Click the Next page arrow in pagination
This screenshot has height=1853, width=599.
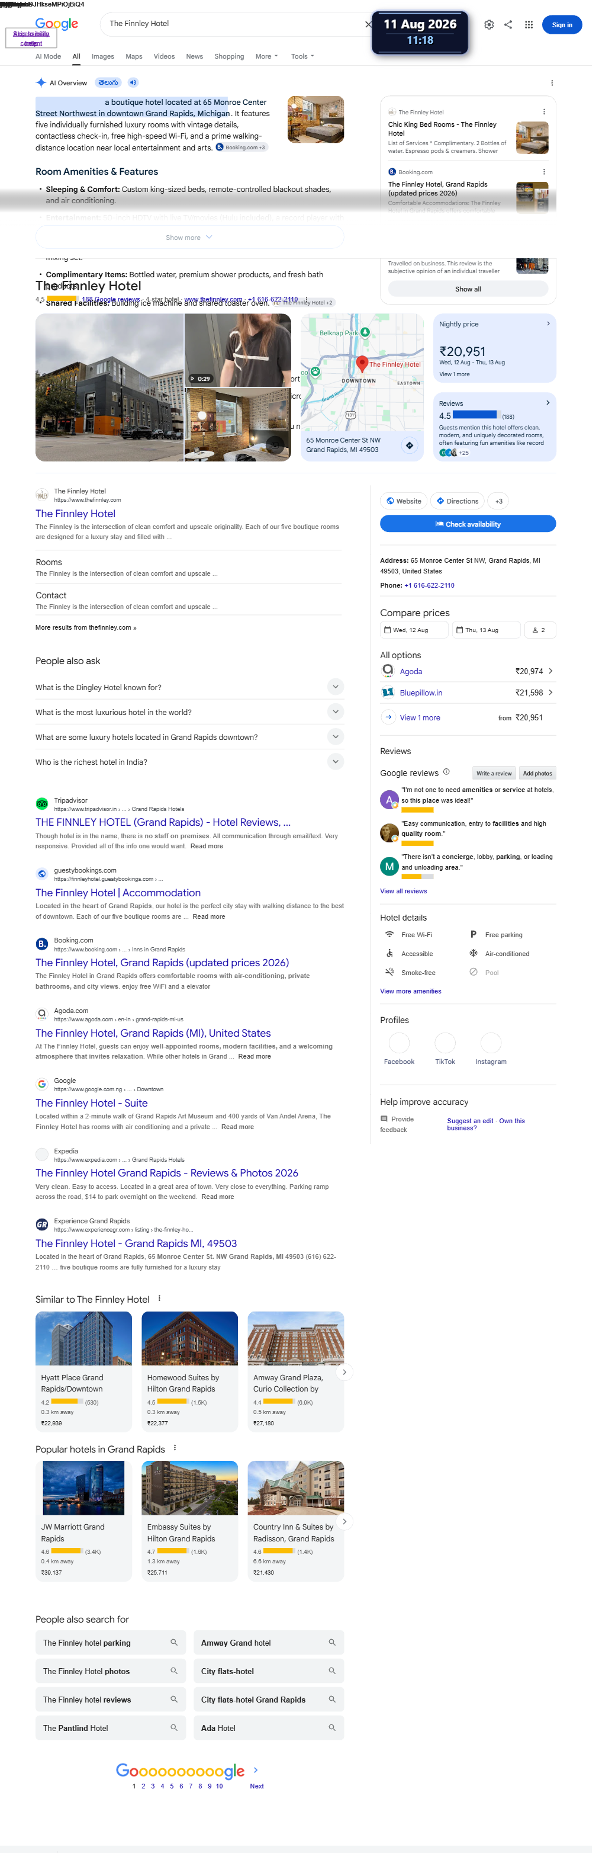(x=256, y=1769)
